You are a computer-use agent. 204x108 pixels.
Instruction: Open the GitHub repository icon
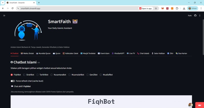pos(195,16)
